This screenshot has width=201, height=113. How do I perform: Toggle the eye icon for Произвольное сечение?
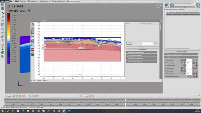188,77
